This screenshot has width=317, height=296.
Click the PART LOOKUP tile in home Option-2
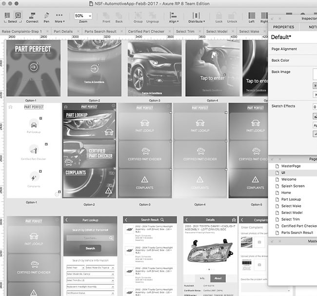coord(89,124)
